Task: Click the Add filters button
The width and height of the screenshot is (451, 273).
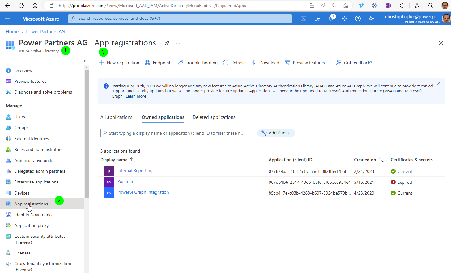Action: tap(276, 133)
